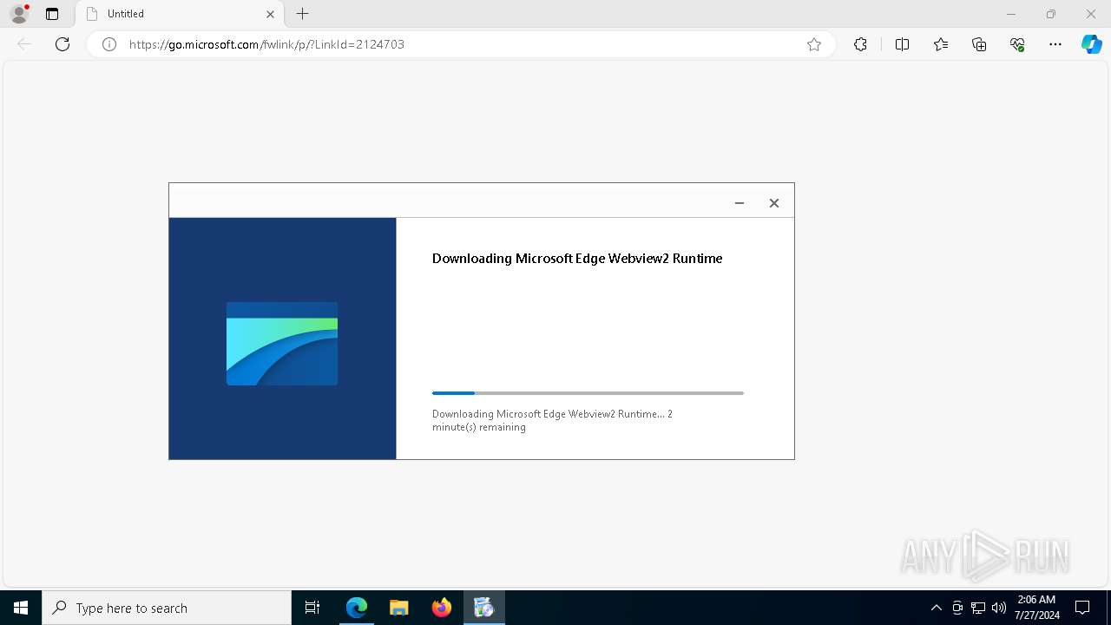Screen dimensions: 1111x625
Task: Select the Untitled browser tab
Action: [x=181, y=14]
